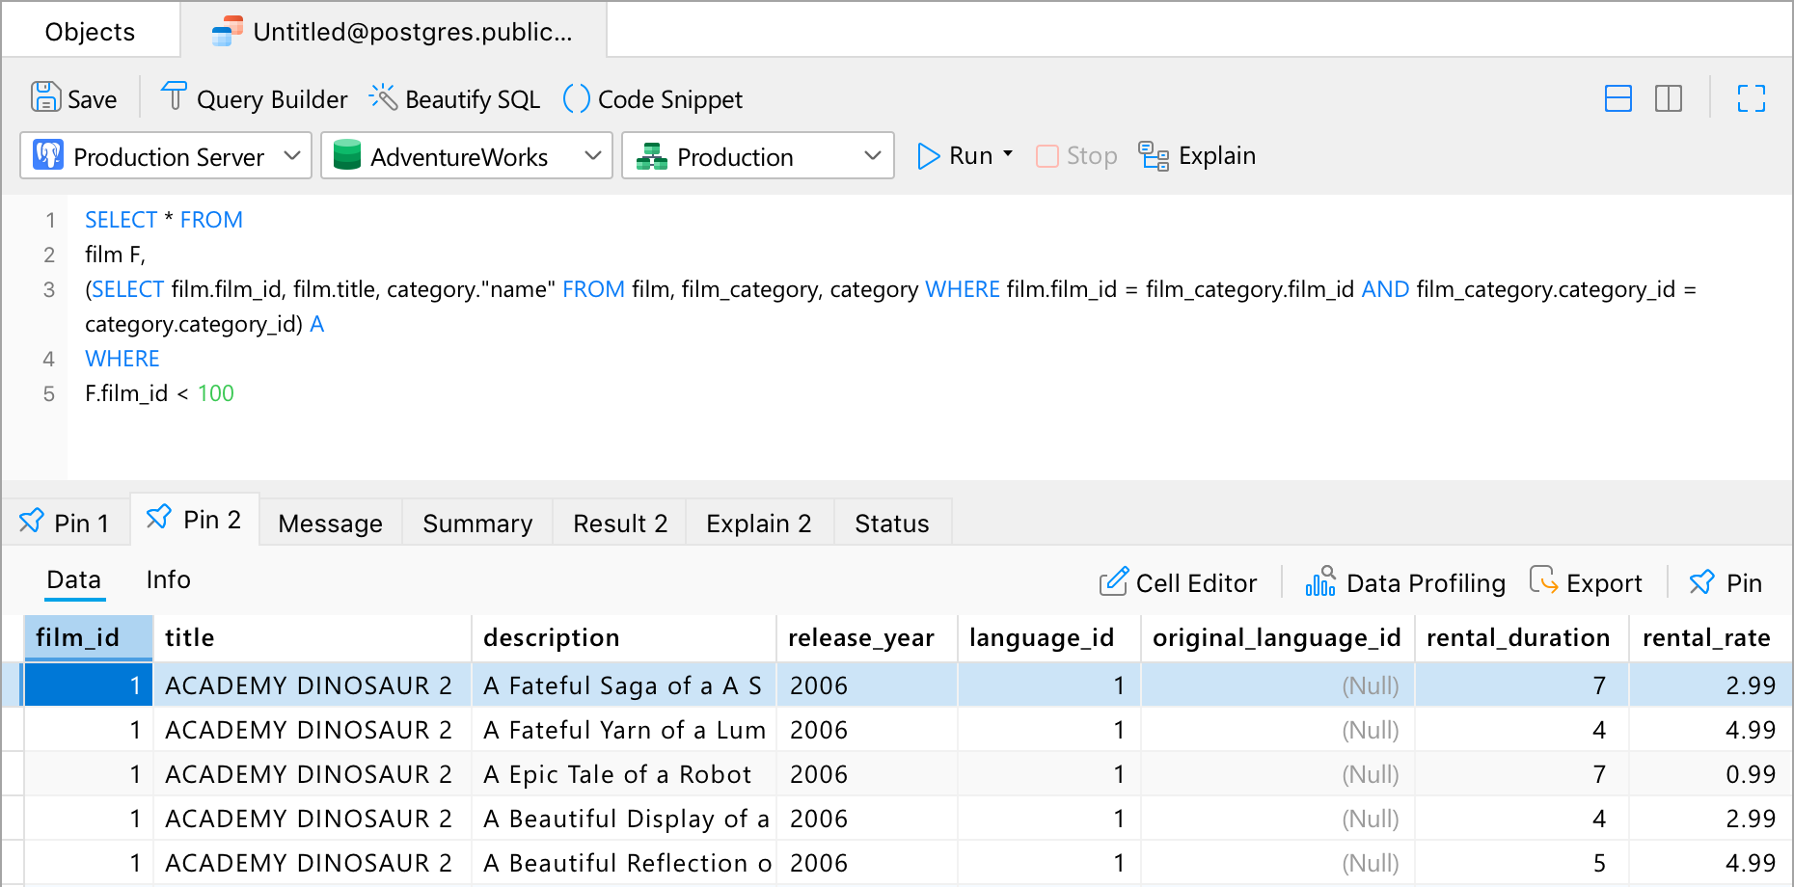The width and height of the screenshot is (1794, 887).
Task: Open Production schema dropdown
Action: [758, 155]
